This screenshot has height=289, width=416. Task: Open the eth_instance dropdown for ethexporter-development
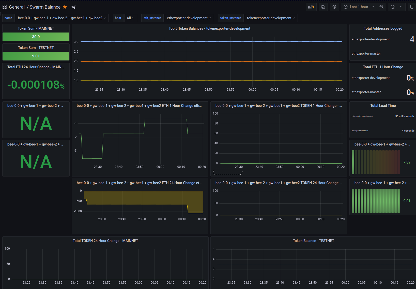(x=189, y=18)
